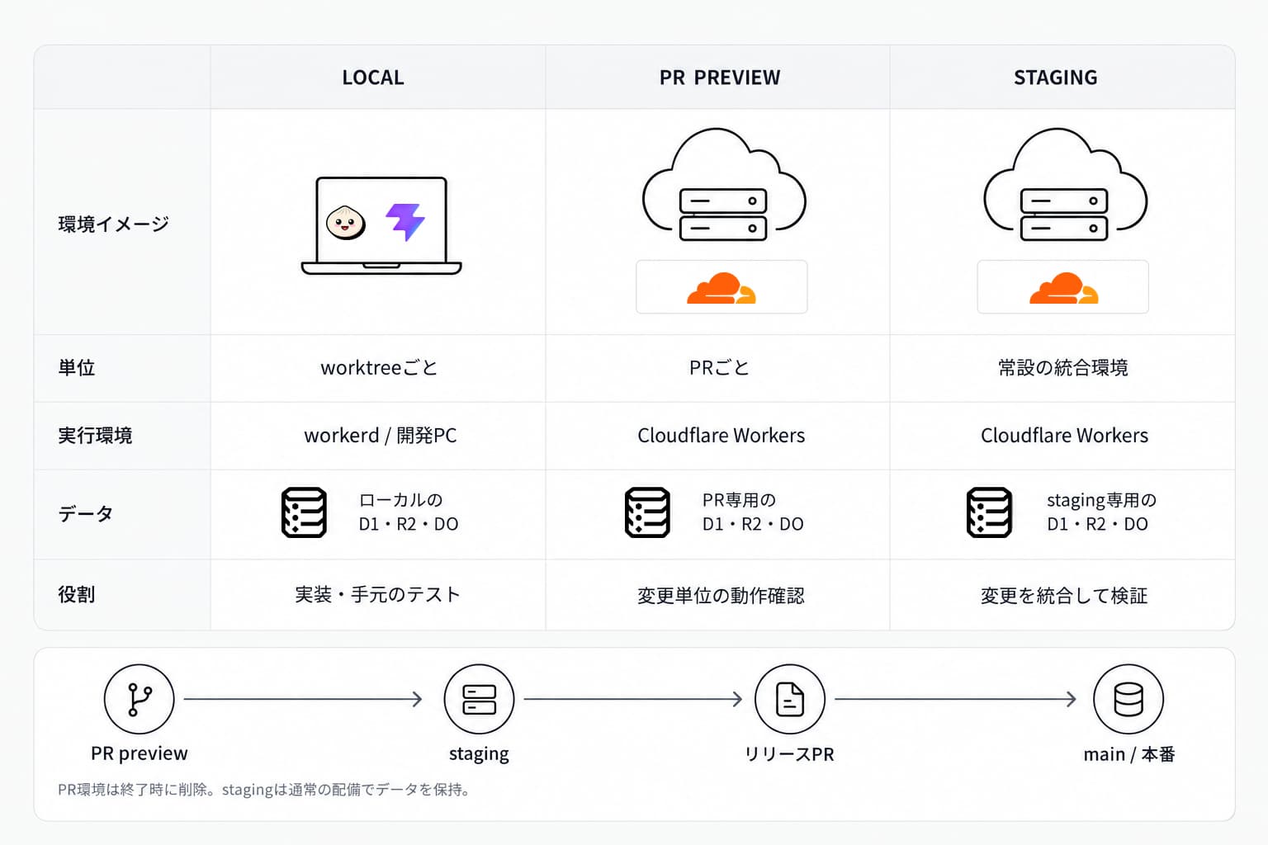Select the PR PREVIEW column header
Image resolution: width=1268 pixels, height=845 pixels.
720,78
